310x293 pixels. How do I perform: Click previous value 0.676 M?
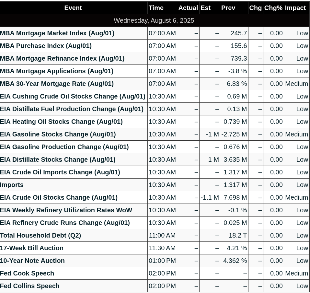pos(235,147)
